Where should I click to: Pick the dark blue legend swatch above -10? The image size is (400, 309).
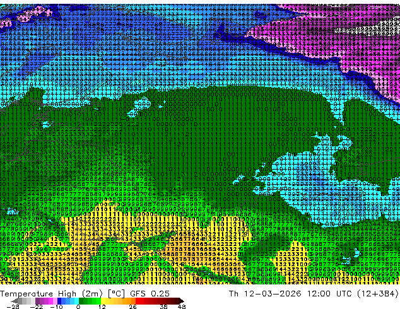tap(59, 301)
